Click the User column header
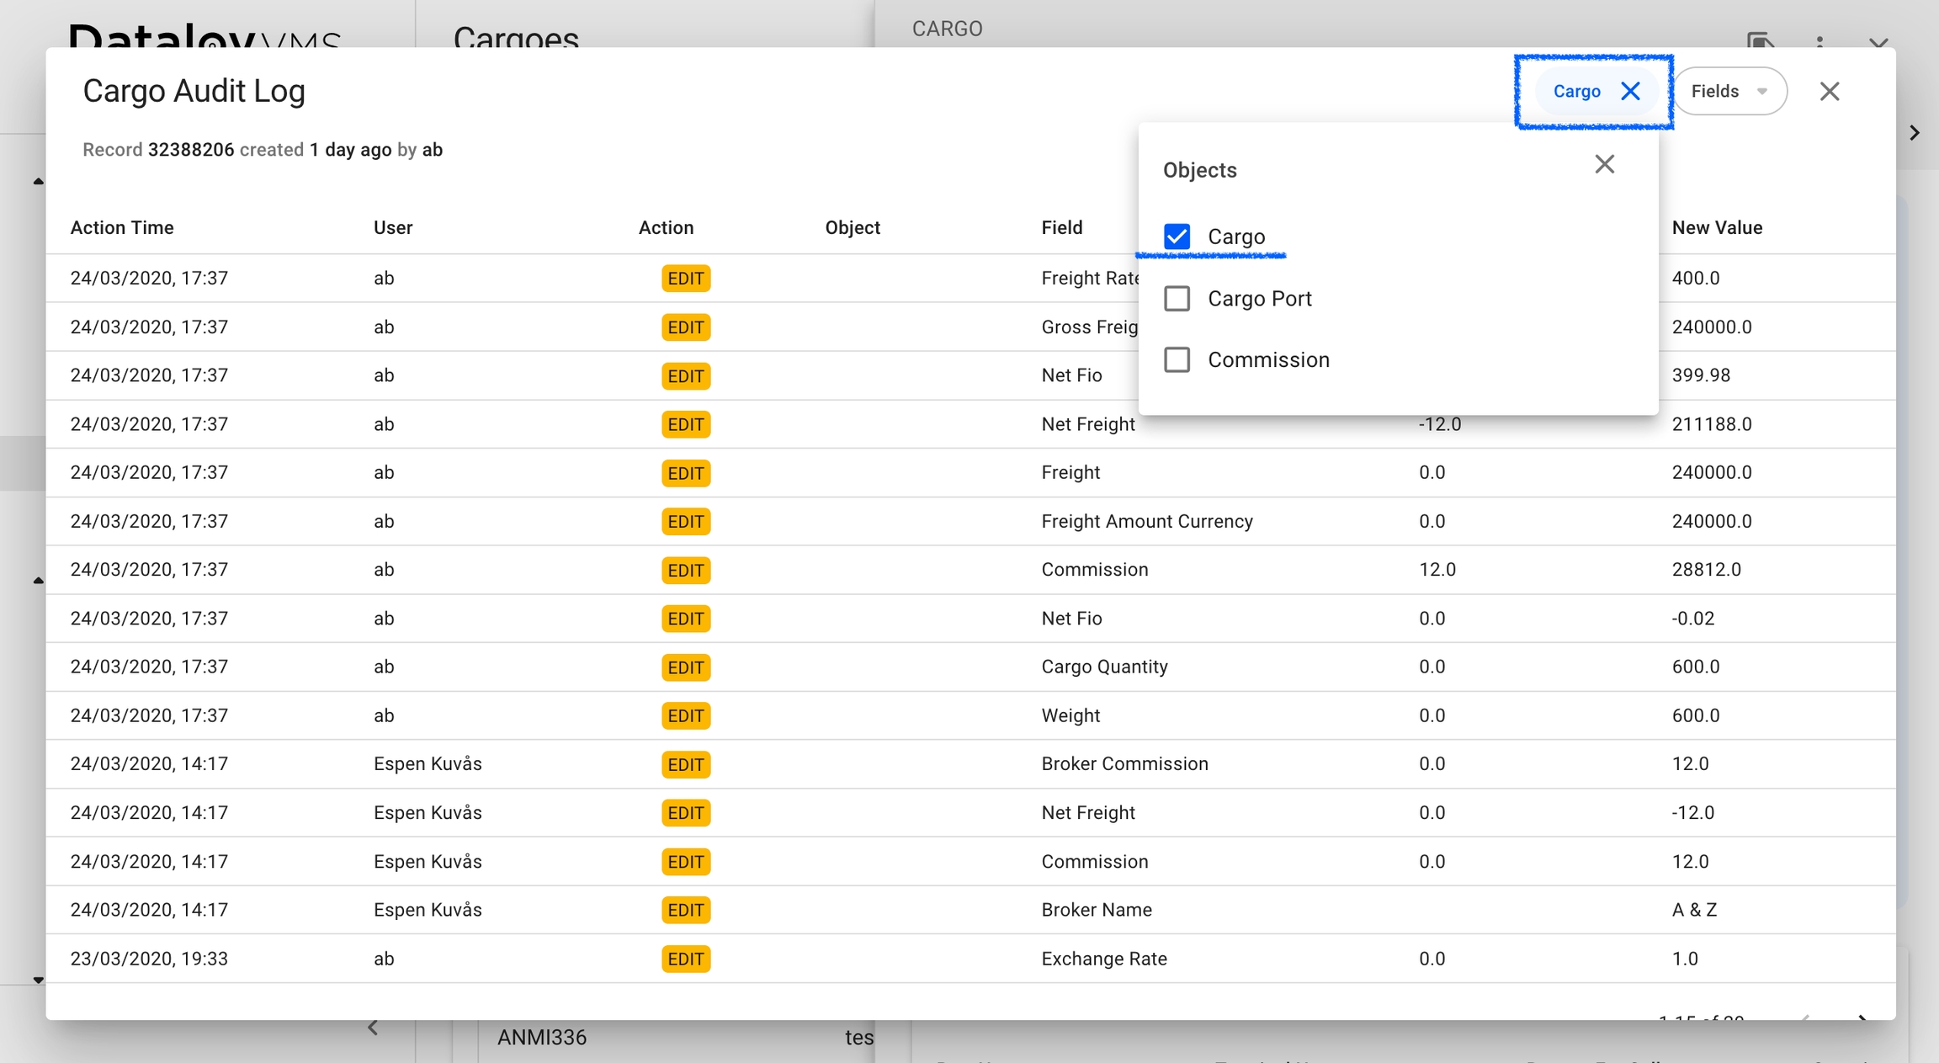This screenshot has width=1939, height=1063. point(393,227)
